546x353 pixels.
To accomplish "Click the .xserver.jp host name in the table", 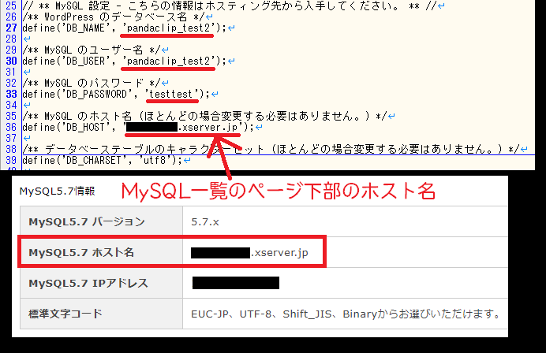I will [x=279, y=252].
